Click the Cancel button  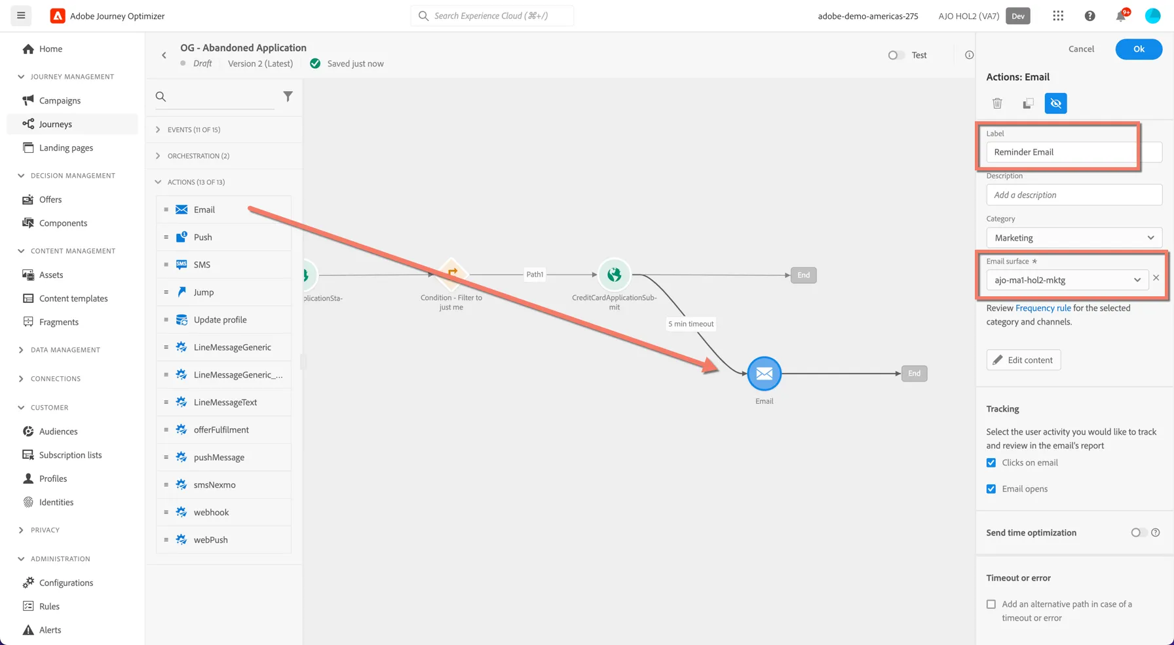pos(1081,49)
